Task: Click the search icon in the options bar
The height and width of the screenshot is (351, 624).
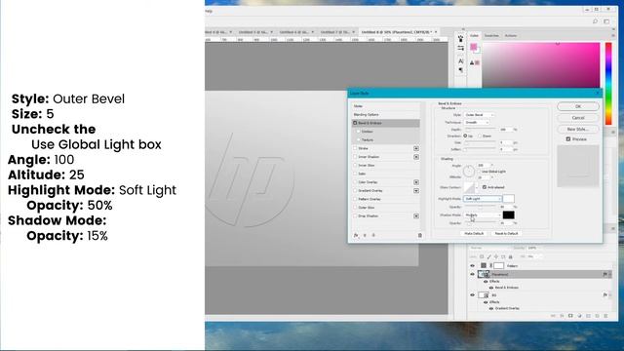Action: pyautogui.click(x=595, y=21)
